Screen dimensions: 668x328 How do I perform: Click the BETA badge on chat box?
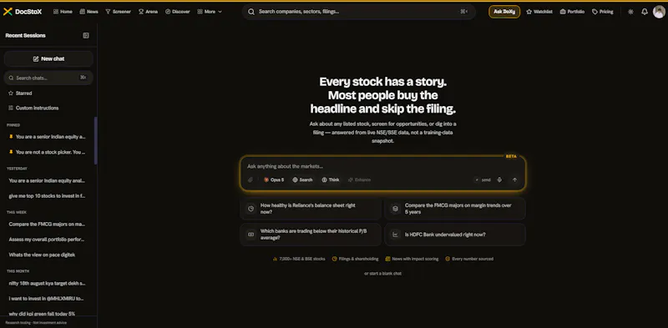[511, 156]
